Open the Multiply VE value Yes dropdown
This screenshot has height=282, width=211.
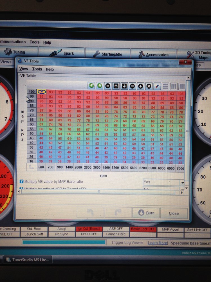[x=164, y=182]
